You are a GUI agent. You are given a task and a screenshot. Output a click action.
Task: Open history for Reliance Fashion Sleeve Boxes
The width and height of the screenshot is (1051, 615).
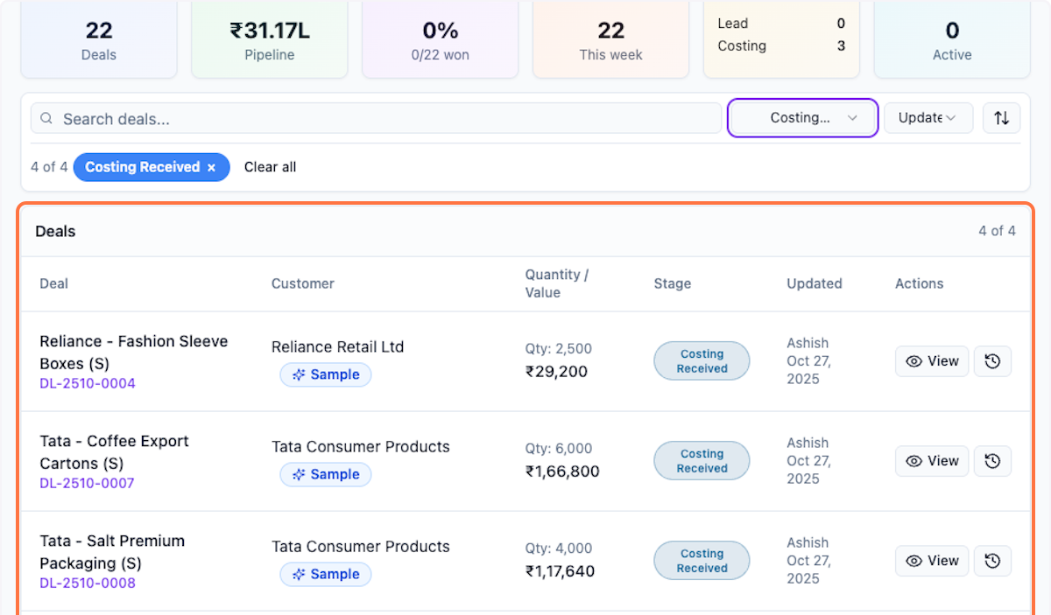pyautogui.click(x=992, y=361)
